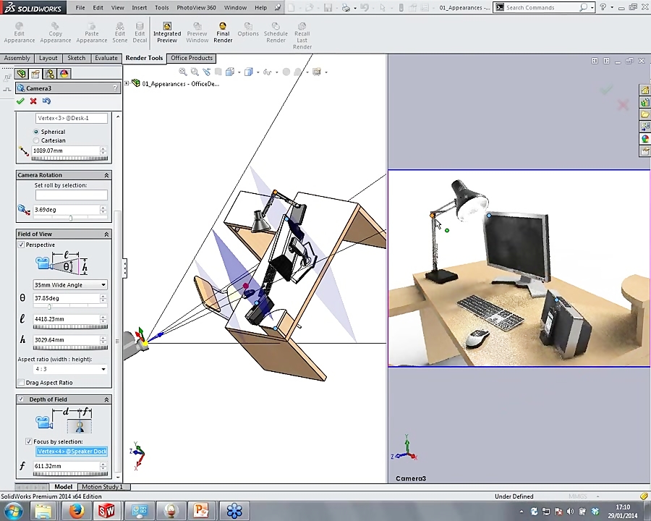Switch to the Office Products tab

coord(191,58)
